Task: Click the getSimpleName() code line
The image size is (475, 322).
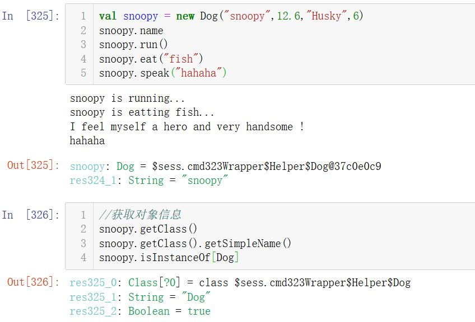Action: [195, 243]
